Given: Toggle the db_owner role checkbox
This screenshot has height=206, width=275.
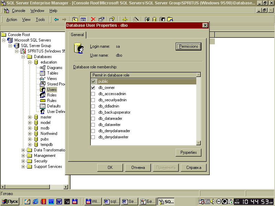Looking at the screenshot, I should click(x=93, y=88).
